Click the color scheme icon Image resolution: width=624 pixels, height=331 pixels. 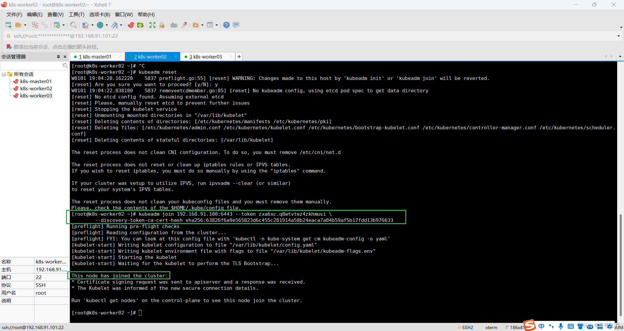tap(85, 25)
